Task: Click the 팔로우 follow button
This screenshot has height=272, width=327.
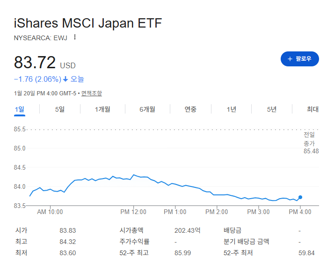Action: 299,59
